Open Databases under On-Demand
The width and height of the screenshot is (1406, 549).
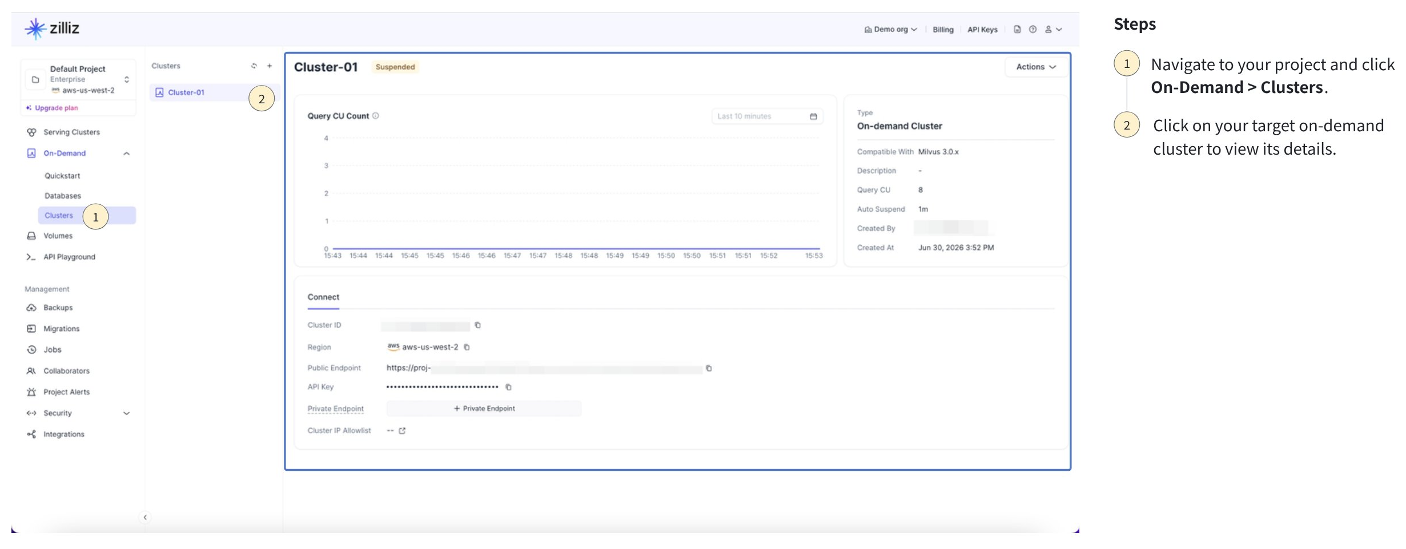pyautogui.click(x=63, y=196)
